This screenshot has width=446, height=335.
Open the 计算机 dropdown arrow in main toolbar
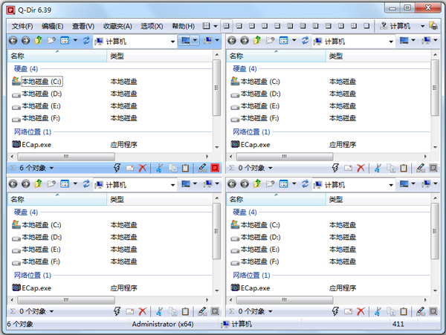pyautogui.click(x=423, y=26)
